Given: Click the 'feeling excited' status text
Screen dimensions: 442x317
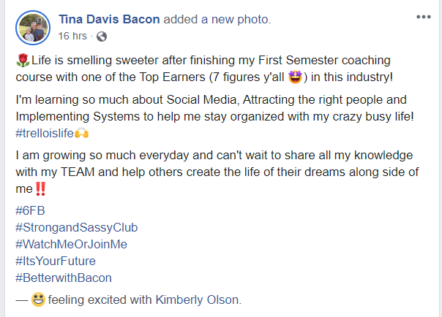Looking at the screenshot, I should tap(83, 299).
